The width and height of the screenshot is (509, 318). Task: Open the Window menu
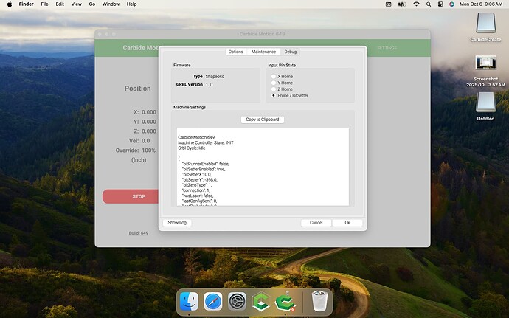click(111, 4)
